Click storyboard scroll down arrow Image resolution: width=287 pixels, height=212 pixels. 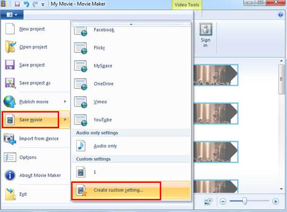click(281, 189)
